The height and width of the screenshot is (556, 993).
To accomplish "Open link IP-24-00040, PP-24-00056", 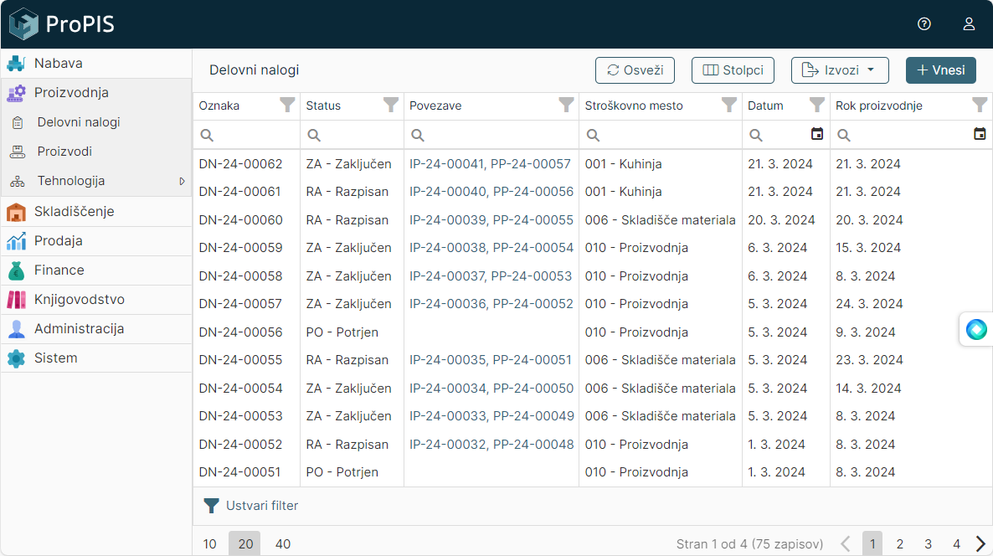I will point(491,192).
